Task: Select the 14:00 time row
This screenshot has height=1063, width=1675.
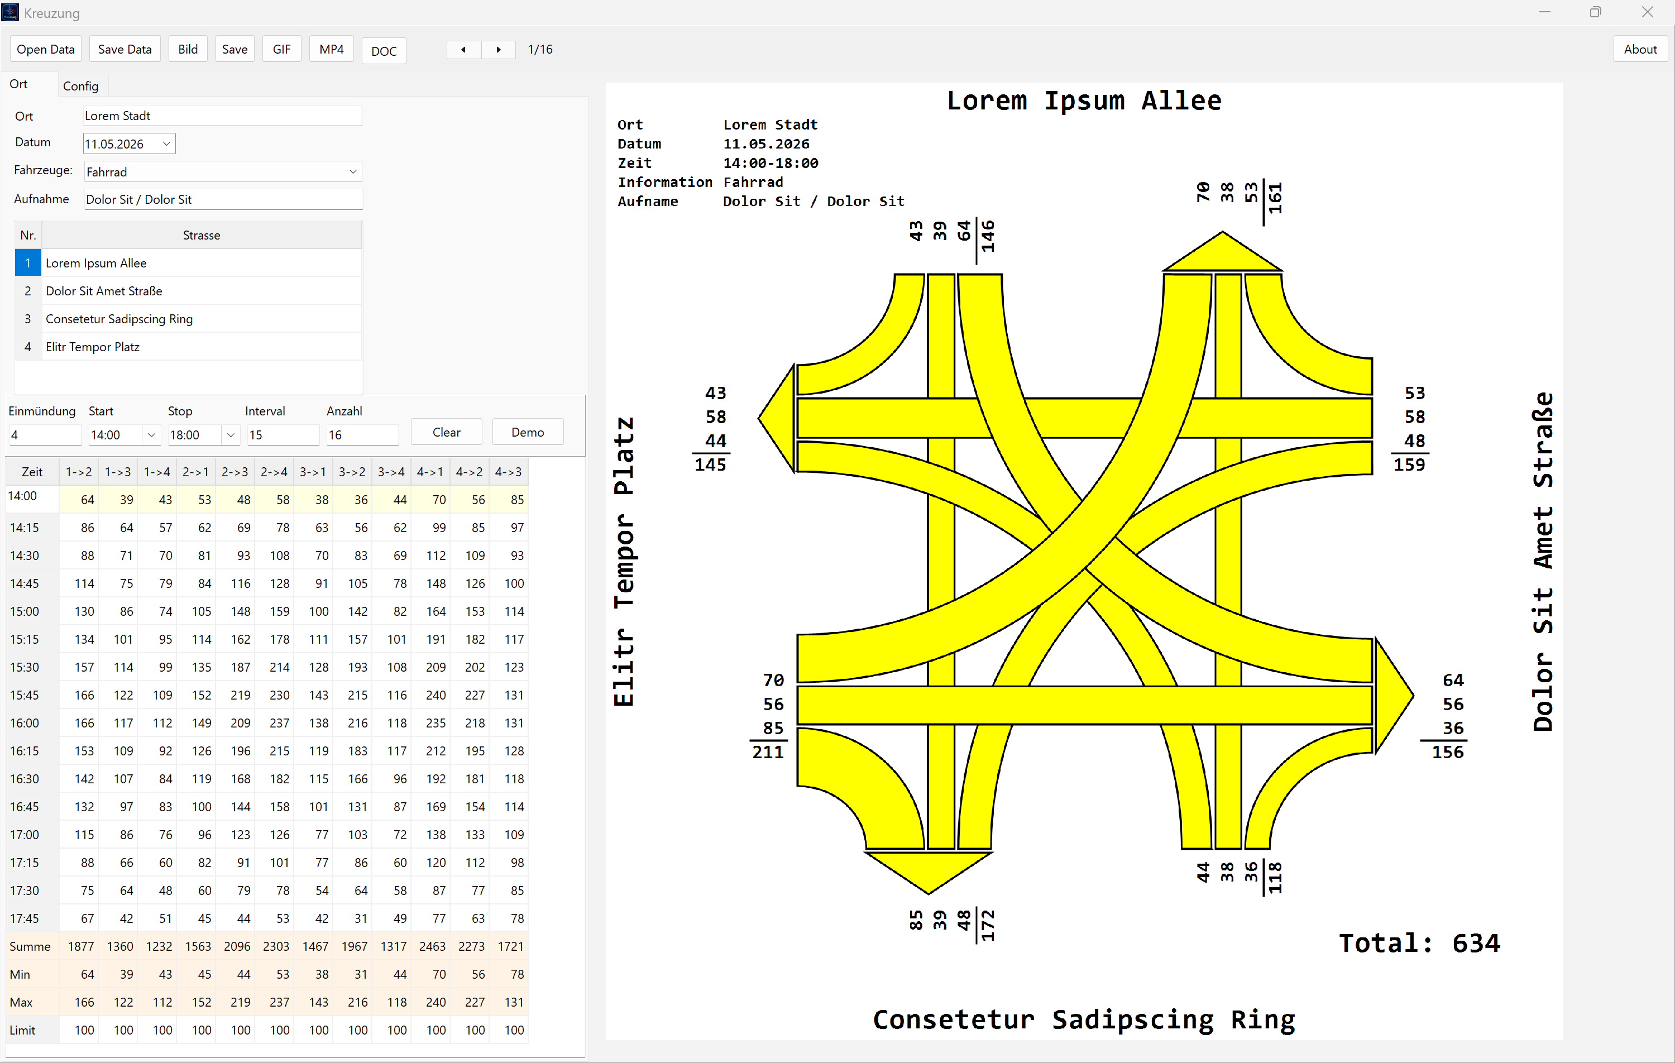Action: 267,500
